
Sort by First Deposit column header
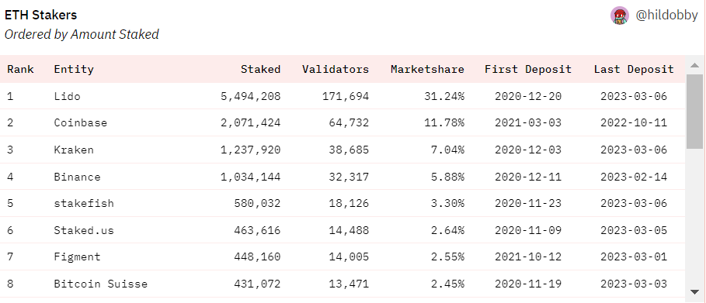[x=528, y=69]
